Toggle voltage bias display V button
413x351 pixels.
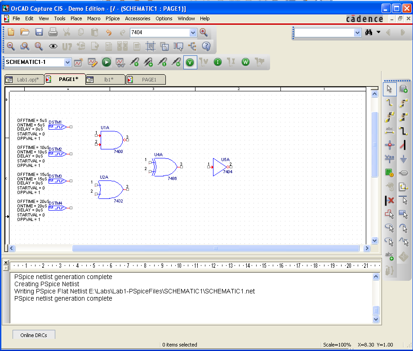[190, 62]
